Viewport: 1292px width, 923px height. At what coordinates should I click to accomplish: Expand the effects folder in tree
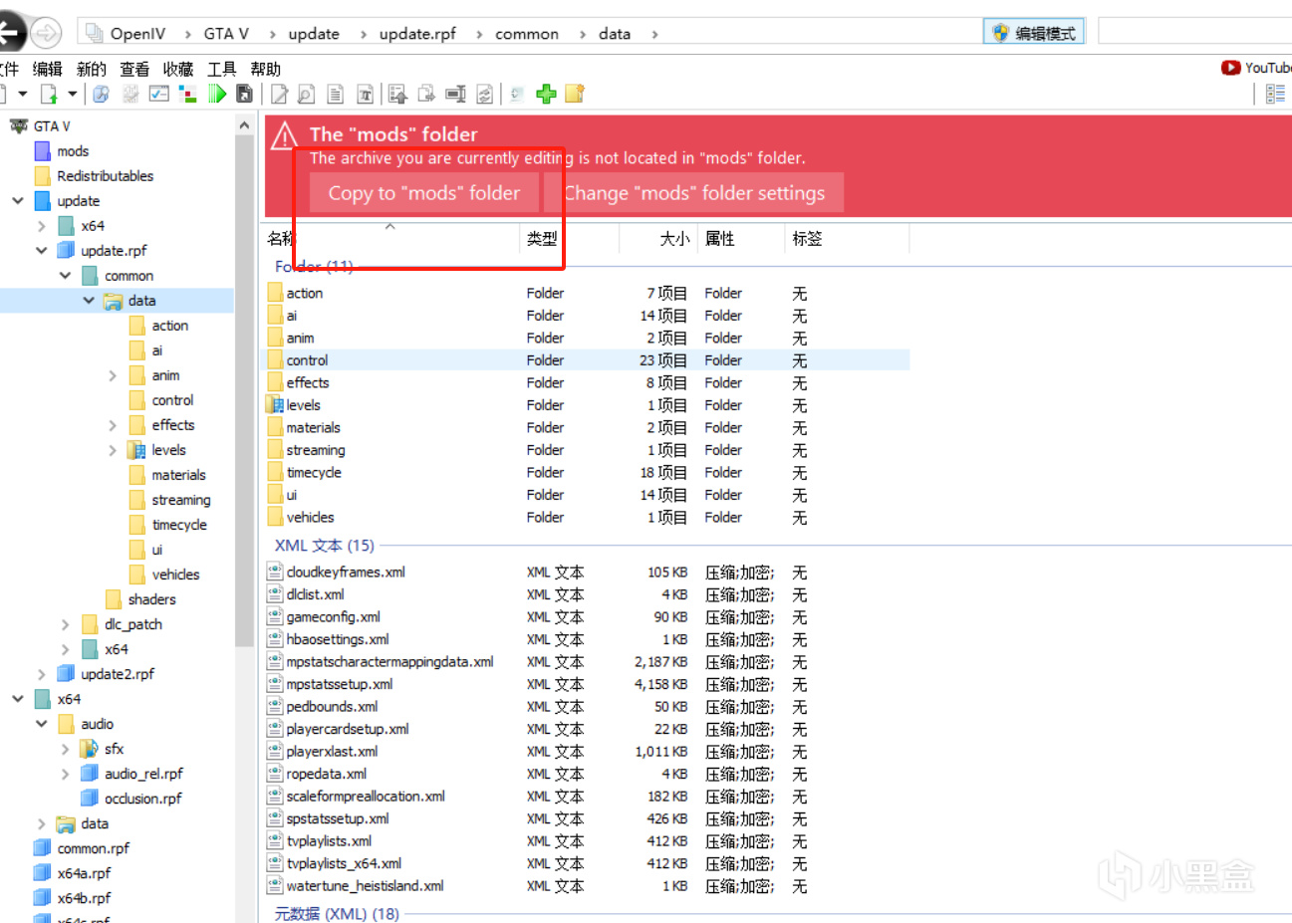pos(113,425)
